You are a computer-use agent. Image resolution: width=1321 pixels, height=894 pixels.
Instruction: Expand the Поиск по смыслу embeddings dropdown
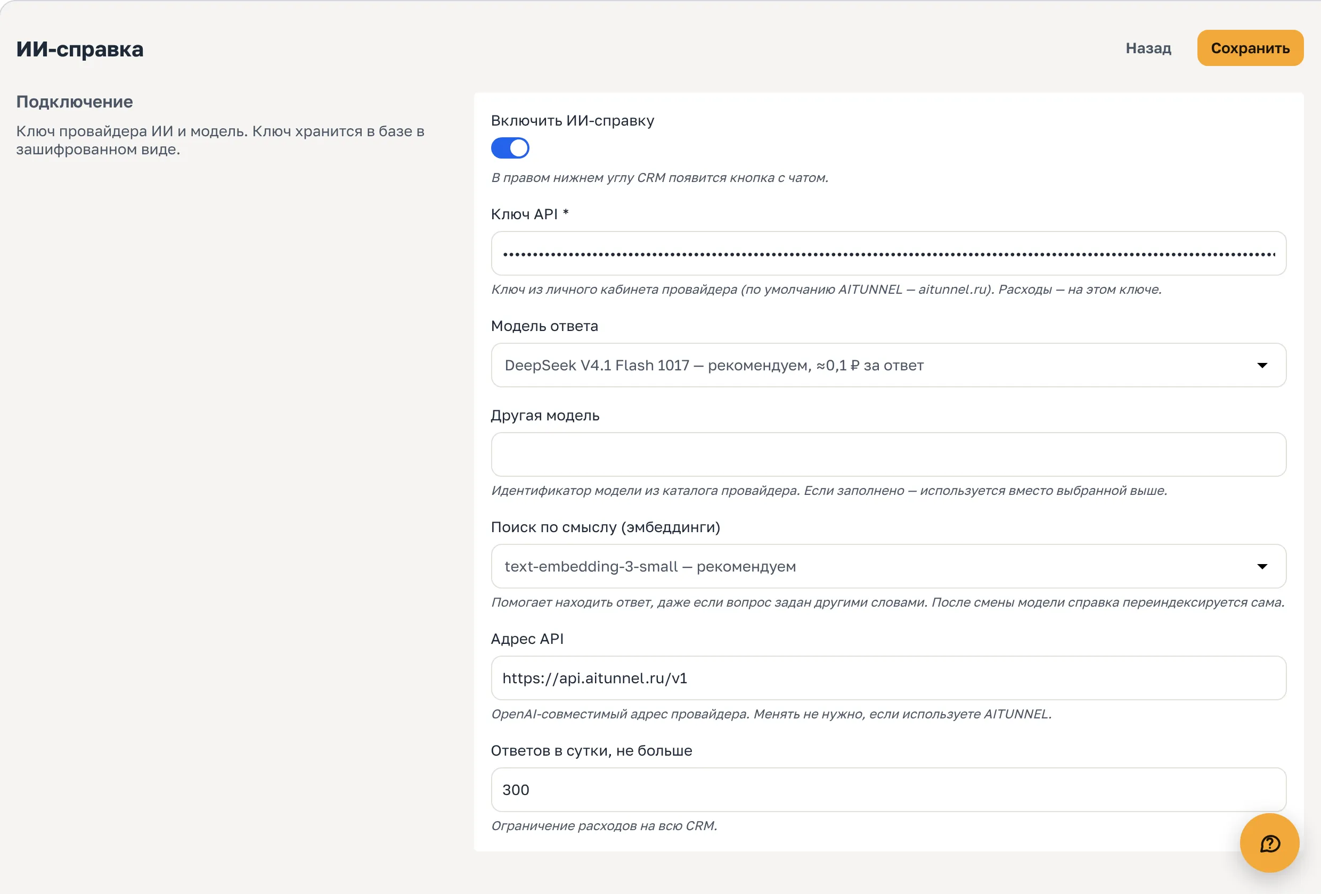pyautogui.click(x=888, y=566)
